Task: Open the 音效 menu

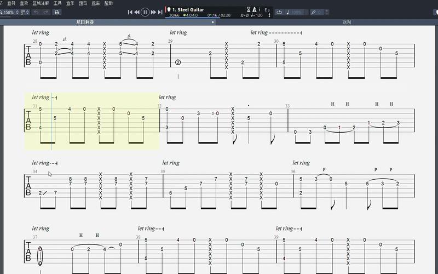Action: [24, 3]
